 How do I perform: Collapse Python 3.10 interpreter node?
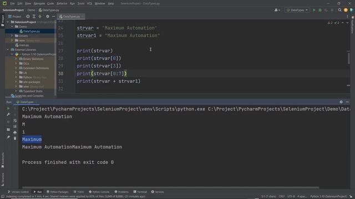pos(12,54)
